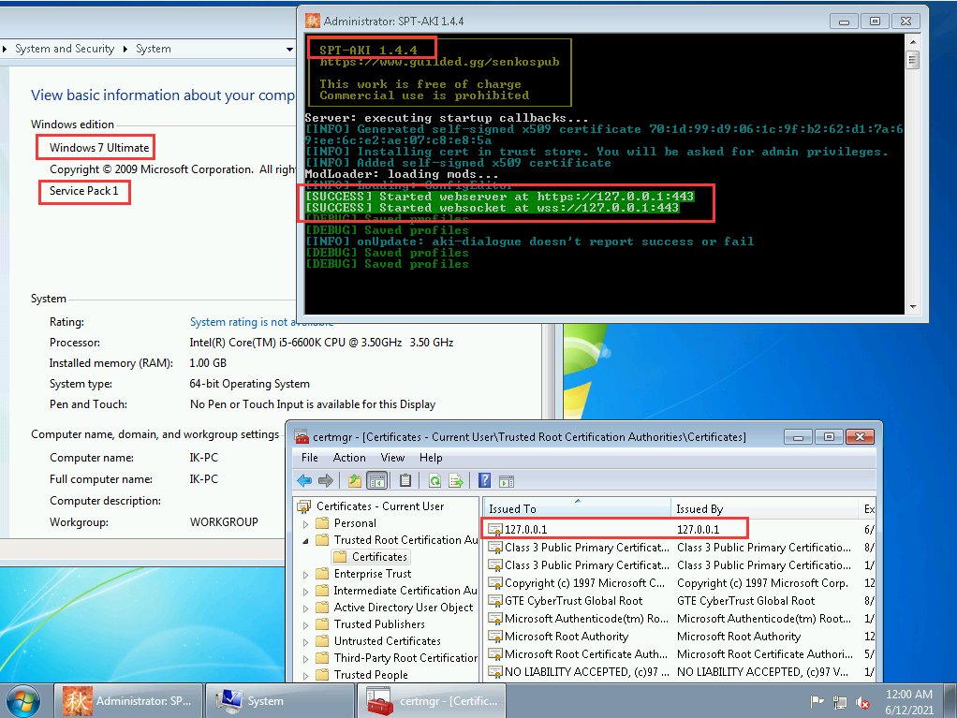Click the Export List toolbar icon
Screen dimensions: 957x718
456,481
